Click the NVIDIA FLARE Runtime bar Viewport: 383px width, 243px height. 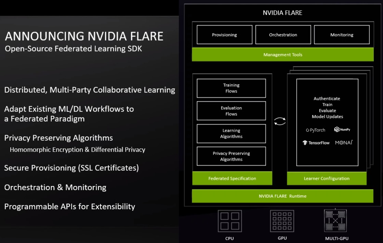(x=282, y=196)
